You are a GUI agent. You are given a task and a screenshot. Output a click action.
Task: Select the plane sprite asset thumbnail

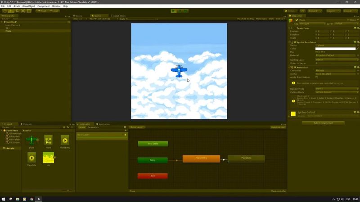pos(31,141)
